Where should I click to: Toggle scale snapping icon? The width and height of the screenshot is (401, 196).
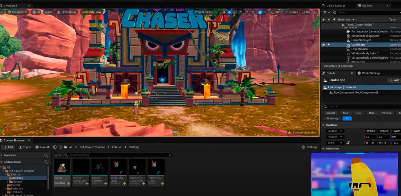(x=286, y=12)
